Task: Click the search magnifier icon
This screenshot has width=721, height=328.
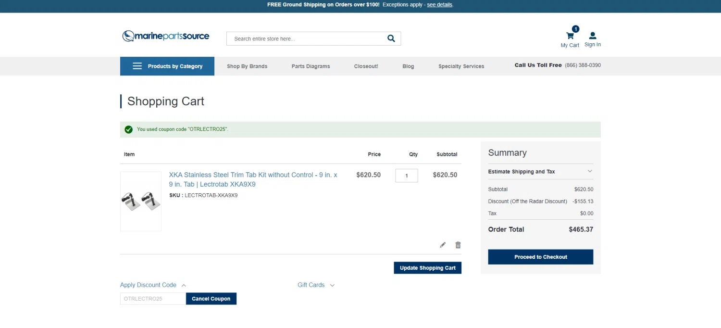Action: pyautogui.click(x=391, y=38)
